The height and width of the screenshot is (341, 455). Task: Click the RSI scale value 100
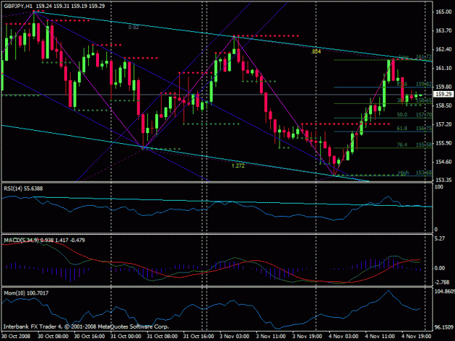click(439, 187)
